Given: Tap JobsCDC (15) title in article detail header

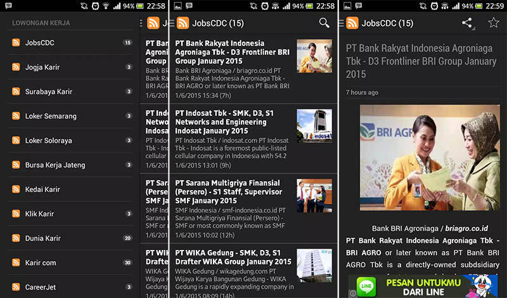Looking at the screenshot, I should 387,23.
